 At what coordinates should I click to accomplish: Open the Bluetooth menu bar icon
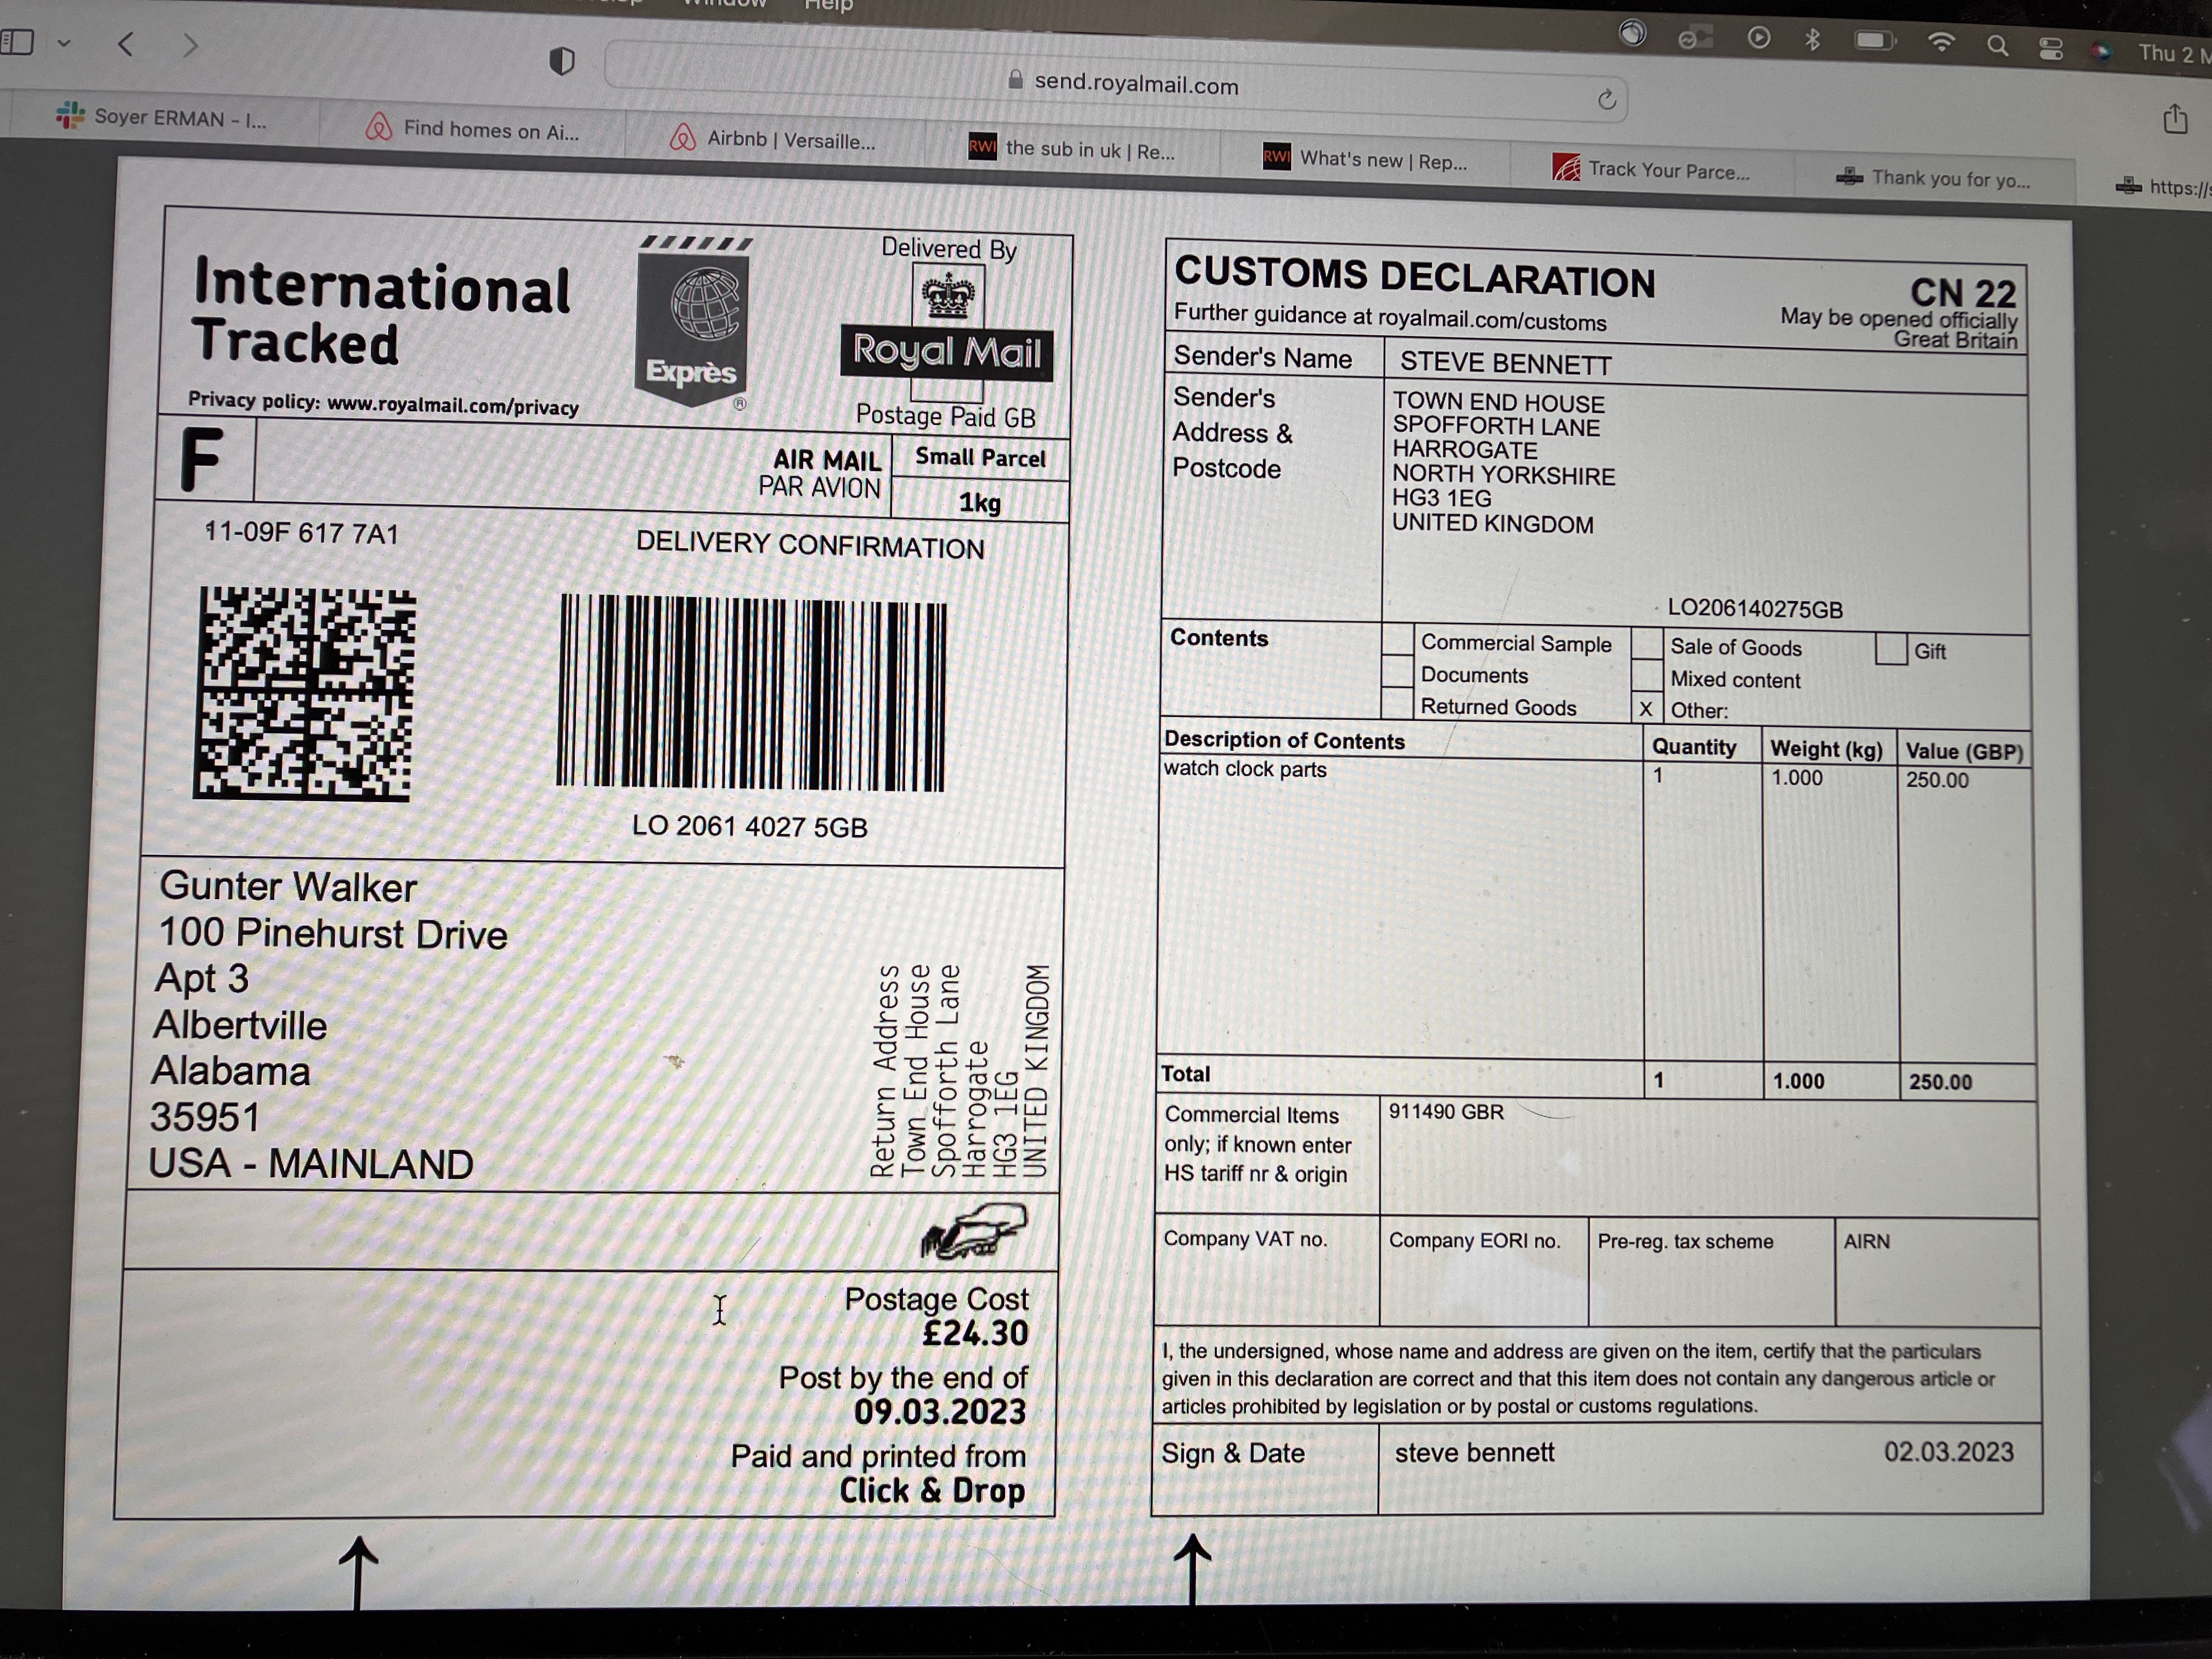tap(1812, 40)
